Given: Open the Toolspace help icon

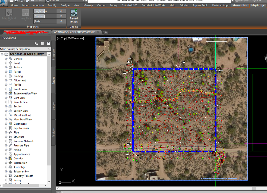Looking at the screenshot, I should click(x=48, y=43).
